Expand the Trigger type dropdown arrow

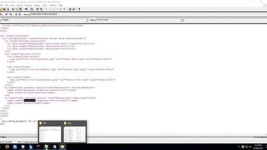(x=87, y=20)
